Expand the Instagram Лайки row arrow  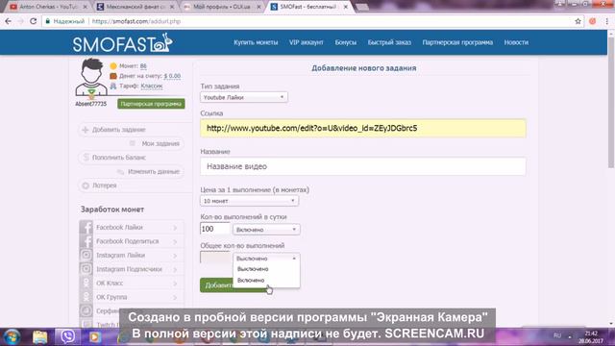[x=175, y=256]
